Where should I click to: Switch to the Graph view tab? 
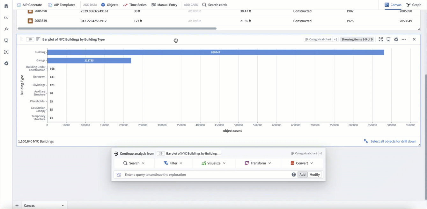coord(414,5)
